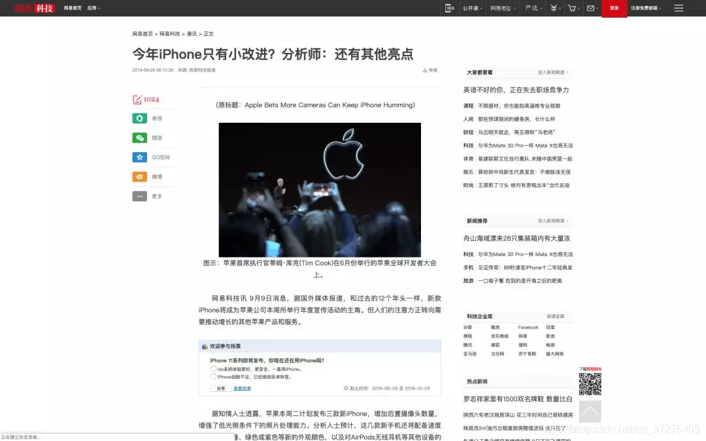
Task: Open the mobile client phone icon
Action: click(449, 8)
